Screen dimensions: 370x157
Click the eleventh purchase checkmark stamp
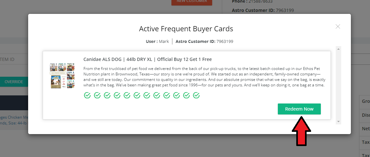(x=186, y=95)
